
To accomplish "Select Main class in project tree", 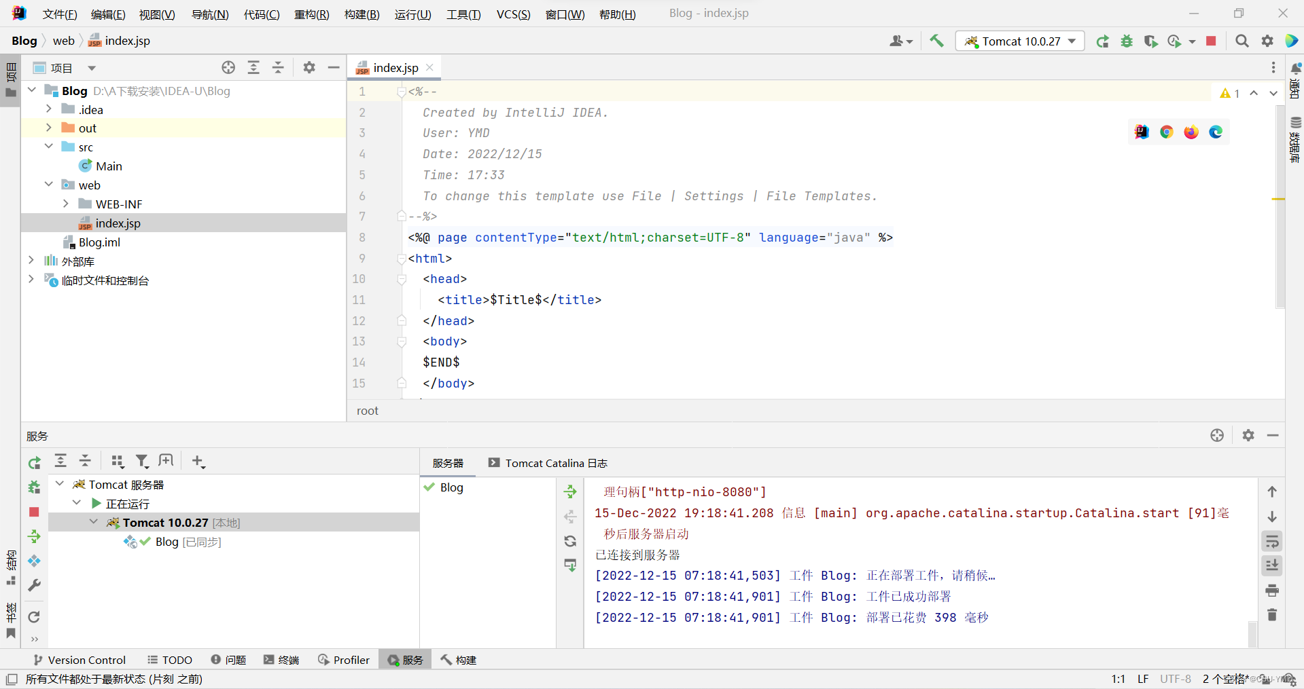I will click(101, 166).
